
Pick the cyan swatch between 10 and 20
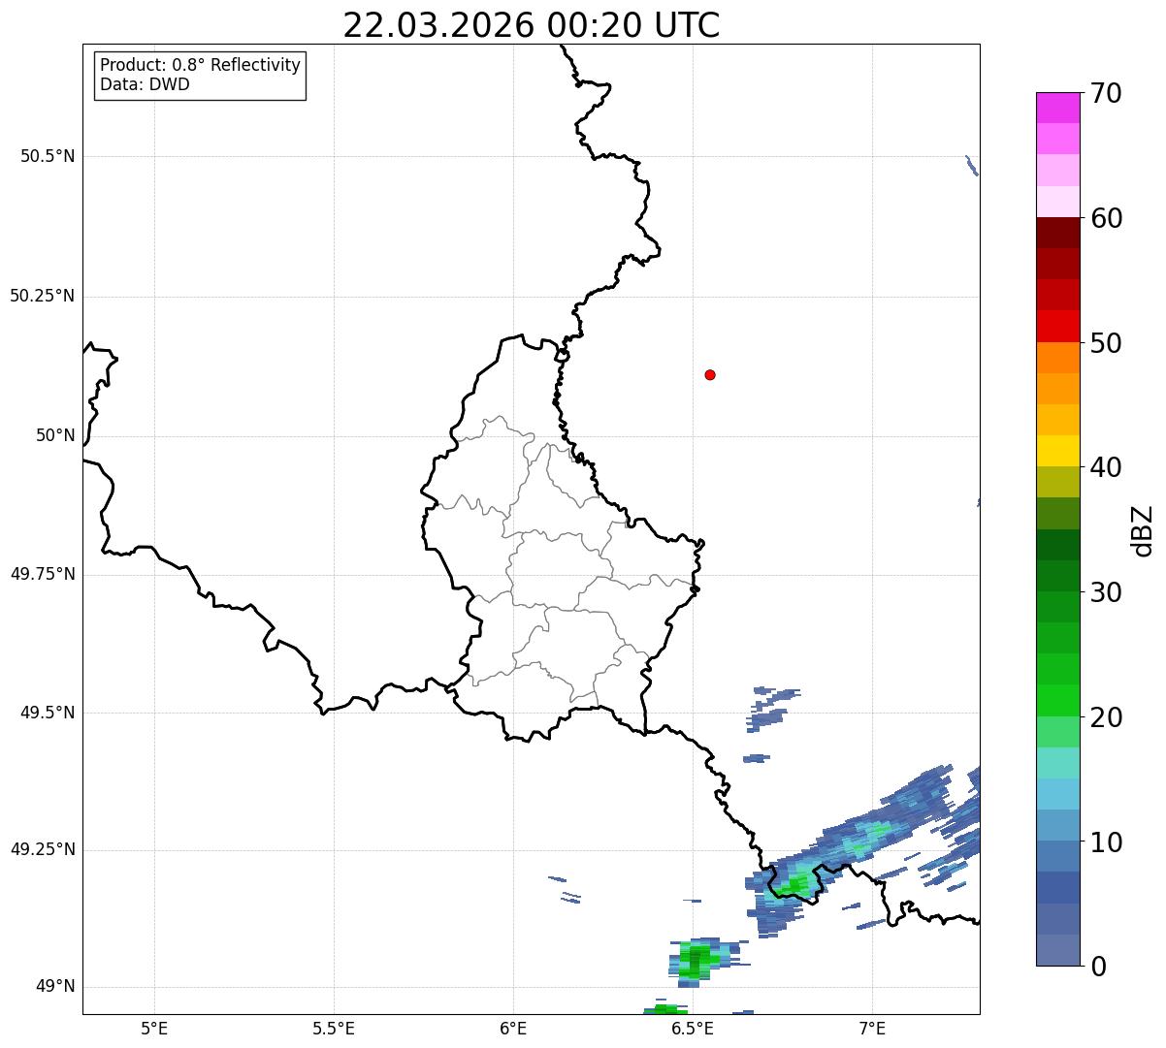point(1058,794)
